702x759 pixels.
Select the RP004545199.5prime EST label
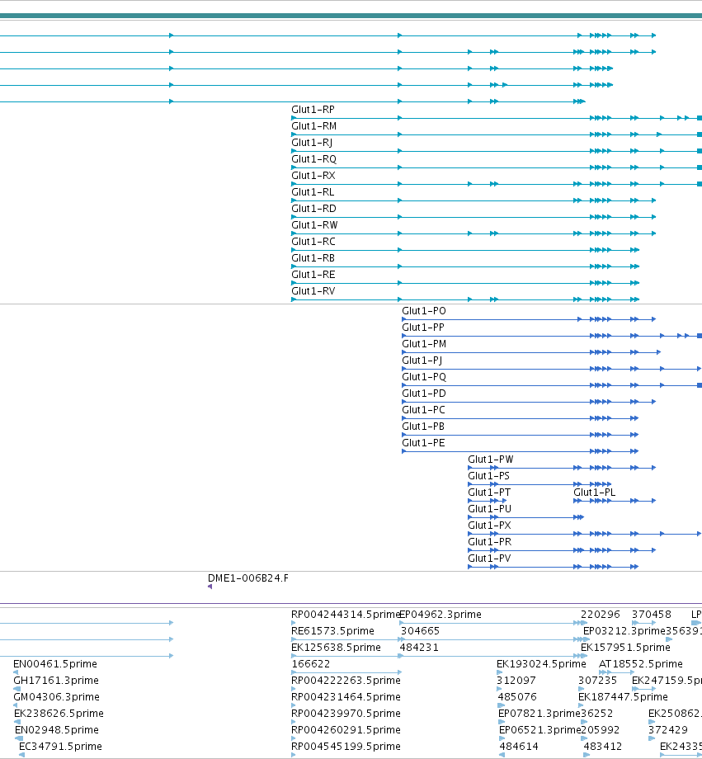click(346, 747)
